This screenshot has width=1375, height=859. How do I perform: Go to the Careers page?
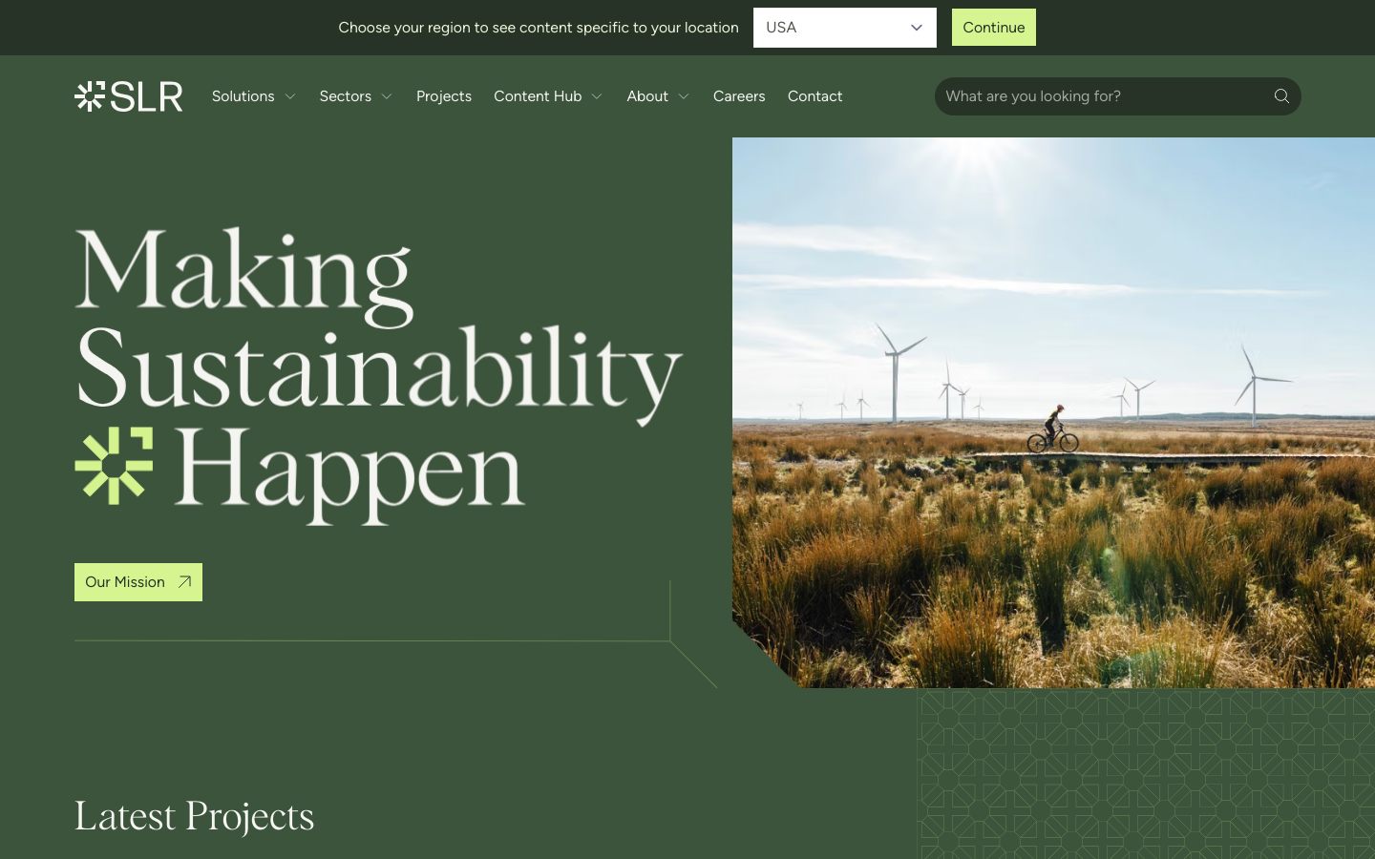tap(739, 96)
